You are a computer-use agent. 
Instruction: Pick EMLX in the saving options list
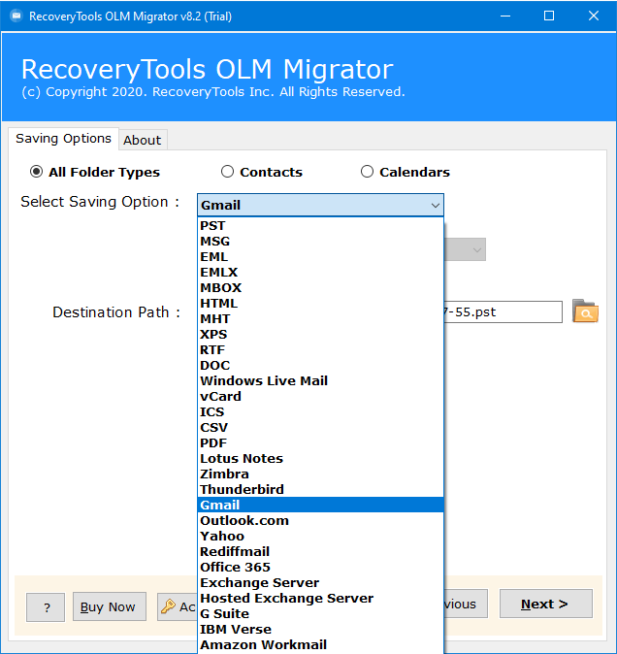click(x=320, y=273)
